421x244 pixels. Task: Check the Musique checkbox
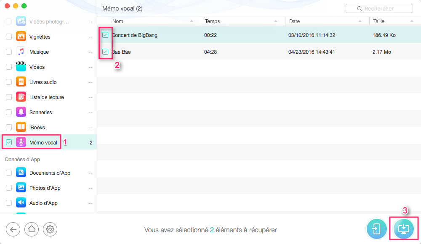click(9, 52)
